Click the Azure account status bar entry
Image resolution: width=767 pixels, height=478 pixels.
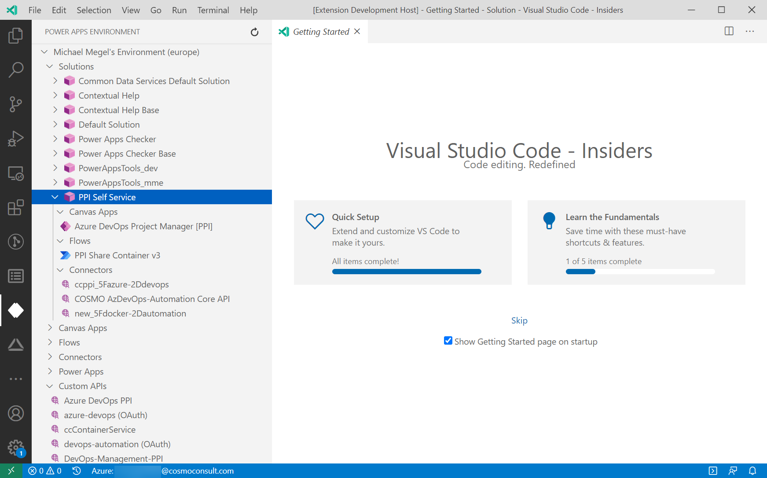162,471
